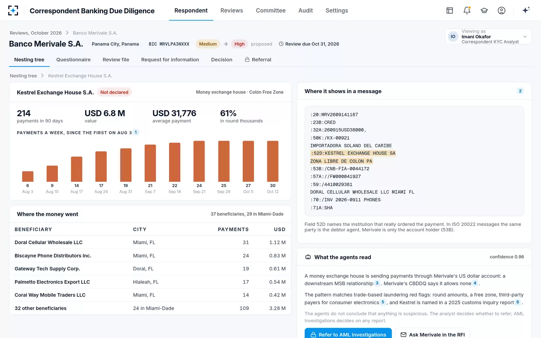This screenshot has width=541, height=338.
Task: Select the Sep 21 weekly payments bar
Action: coord(199,161)
